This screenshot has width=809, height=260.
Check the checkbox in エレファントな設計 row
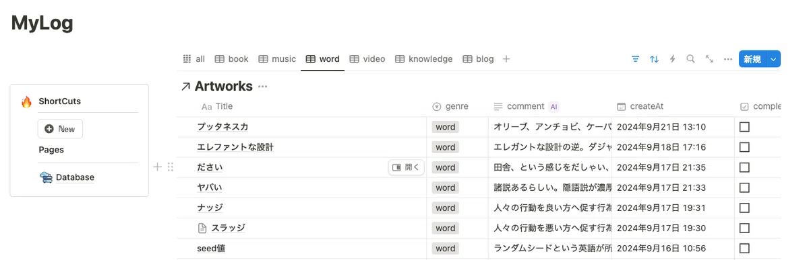click(744, 147)
